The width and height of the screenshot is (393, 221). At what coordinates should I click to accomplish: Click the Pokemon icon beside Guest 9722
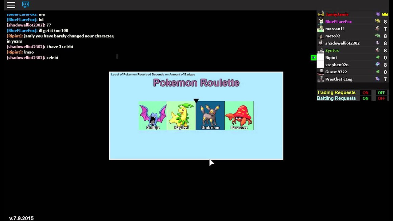point(378,72)
